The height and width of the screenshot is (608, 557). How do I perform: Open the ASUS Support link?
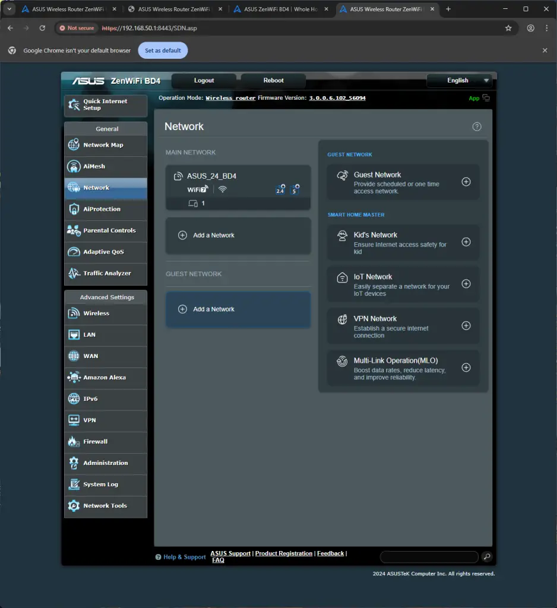click(230, 553)
